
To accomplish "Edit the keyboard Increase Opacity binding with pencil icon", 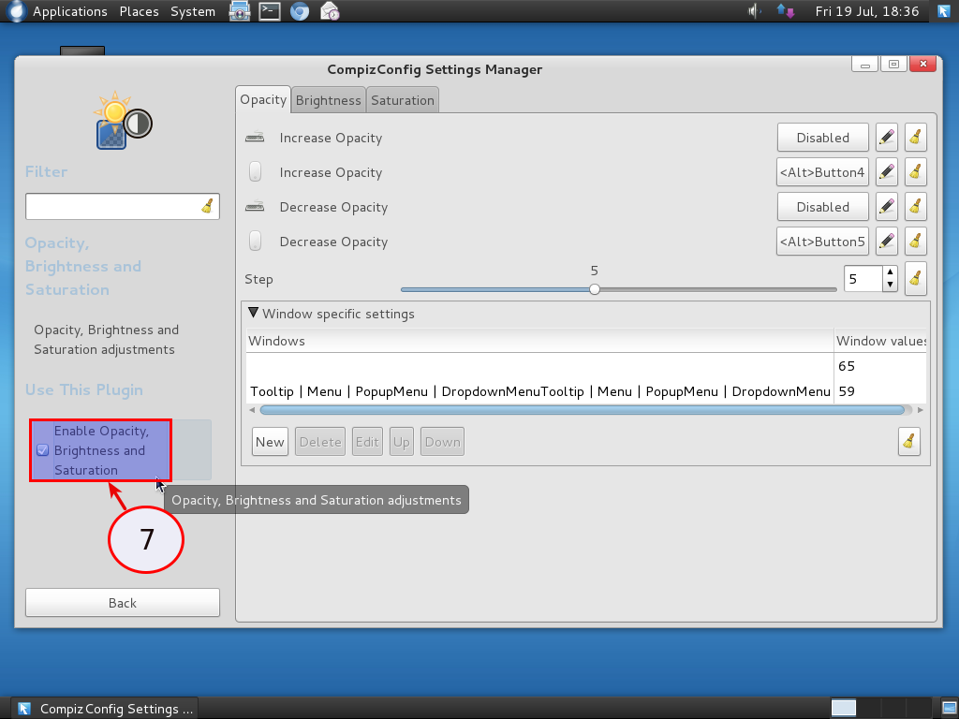I will click(x=886, y=138).
